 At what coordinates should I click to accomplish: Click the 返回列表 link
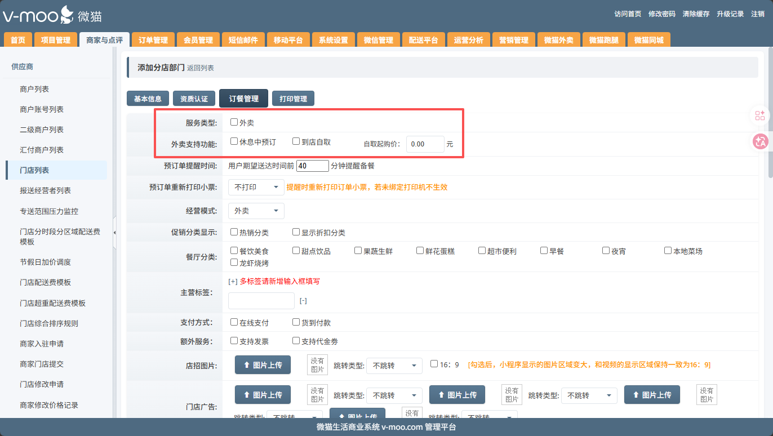click(201, 68)
